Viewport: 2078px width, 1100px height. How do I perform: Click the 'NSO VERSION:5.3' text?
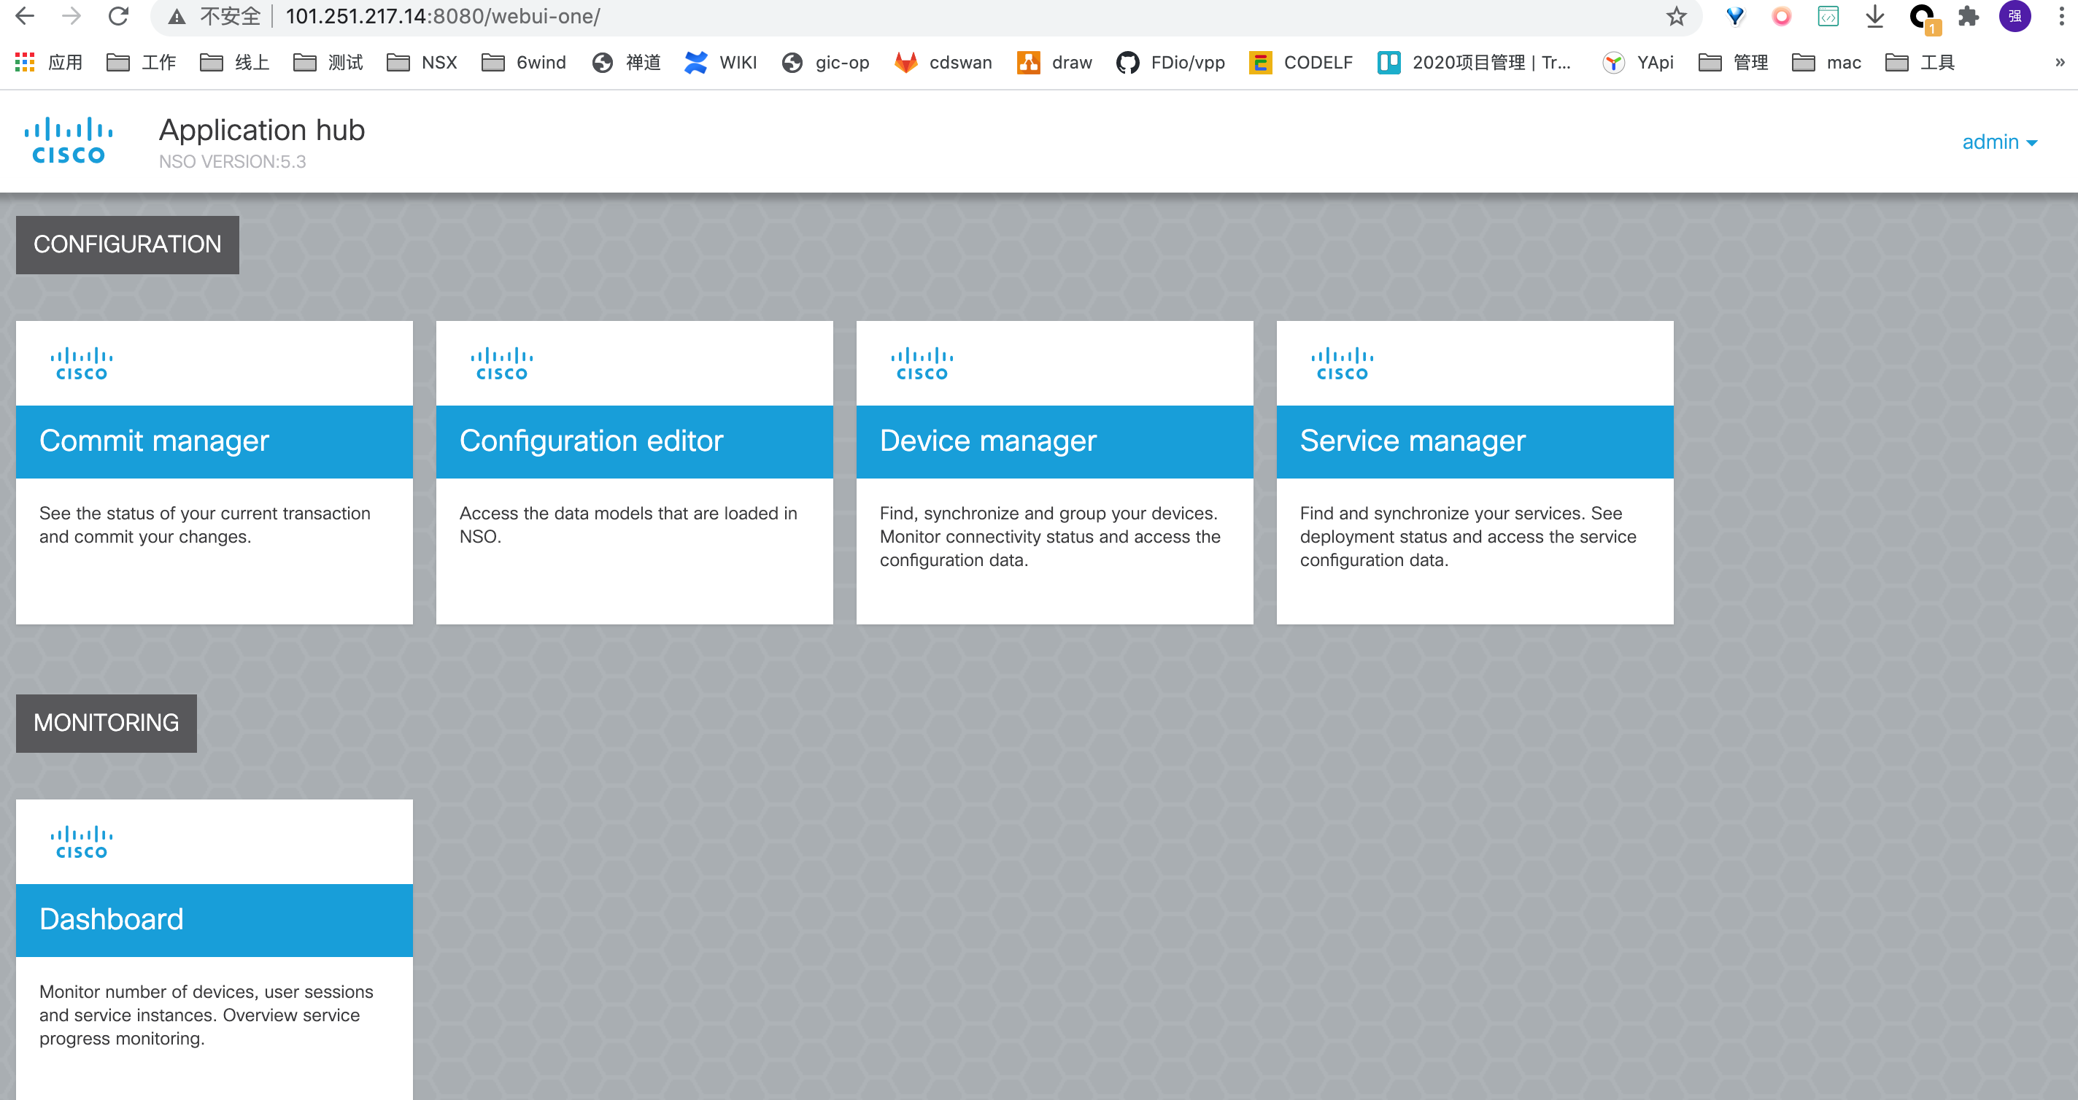click(x=232, y=161)
